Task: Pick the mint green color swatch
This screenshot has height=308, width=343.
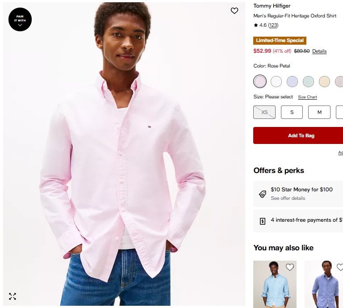Action: tap(309, 81)
